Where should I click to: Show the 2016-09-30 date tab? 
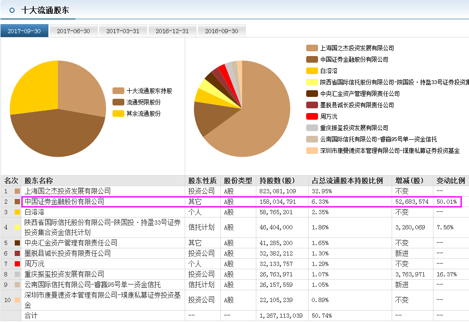(222, 31)
